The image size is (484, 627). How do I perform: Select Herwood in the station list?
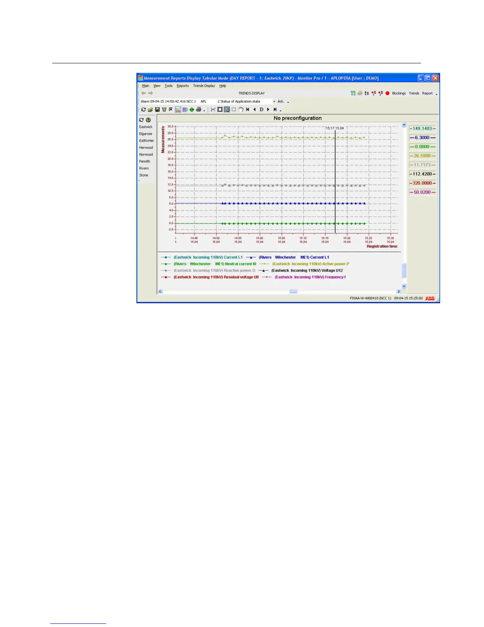pyautogui.click(x=146, y=148)
